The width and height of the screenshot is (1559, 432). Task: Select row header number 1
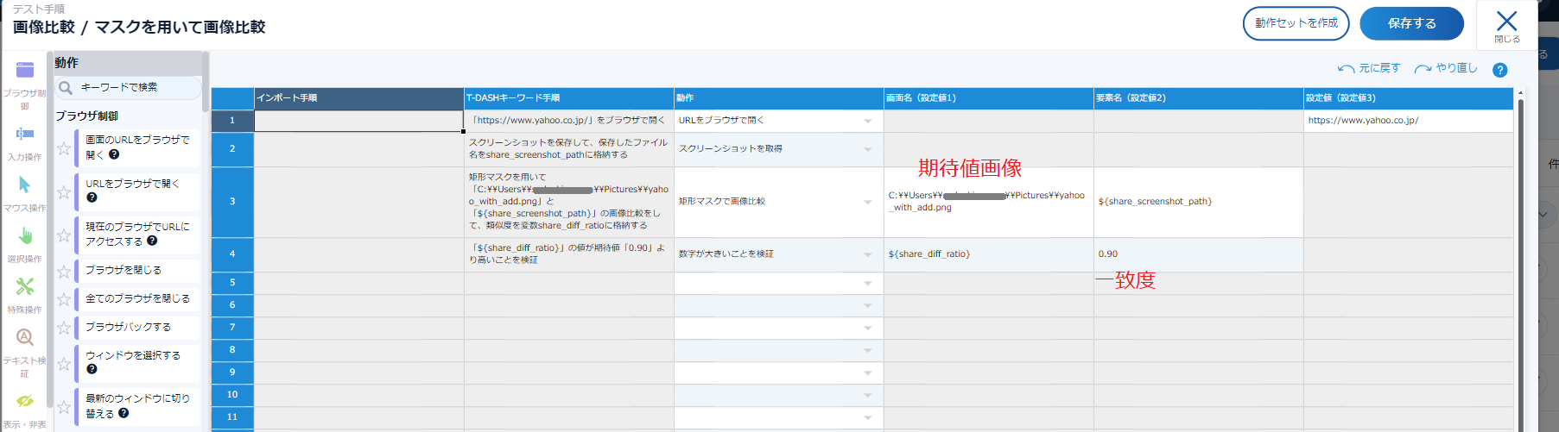pos(232,121)
